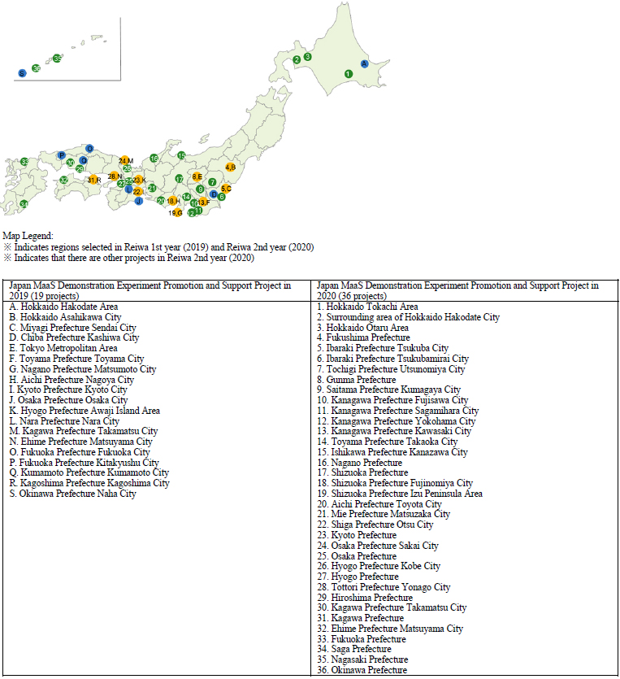Select orange marker labeled 31,R
Viewport: 620px width, 679px height.
[94, 180]
